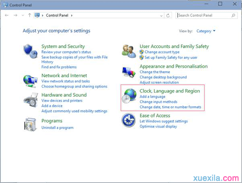
Task: Click Adjust screen resolution
Action: coord(159,82)
